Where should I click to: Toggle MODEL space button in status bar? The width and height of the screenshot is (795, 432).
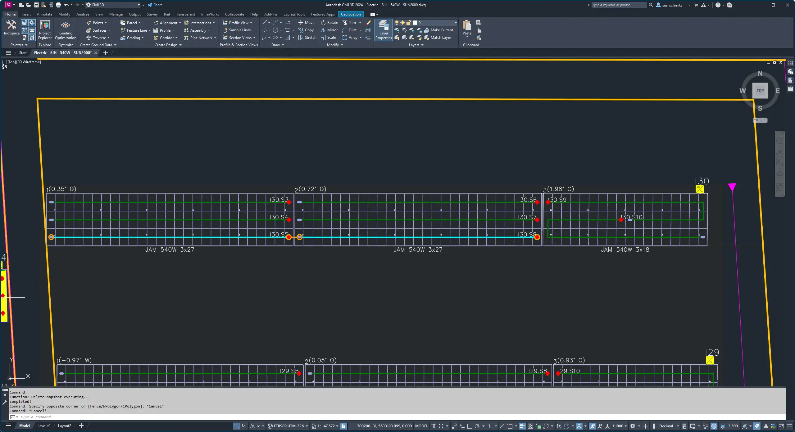(x=421, y=426)
